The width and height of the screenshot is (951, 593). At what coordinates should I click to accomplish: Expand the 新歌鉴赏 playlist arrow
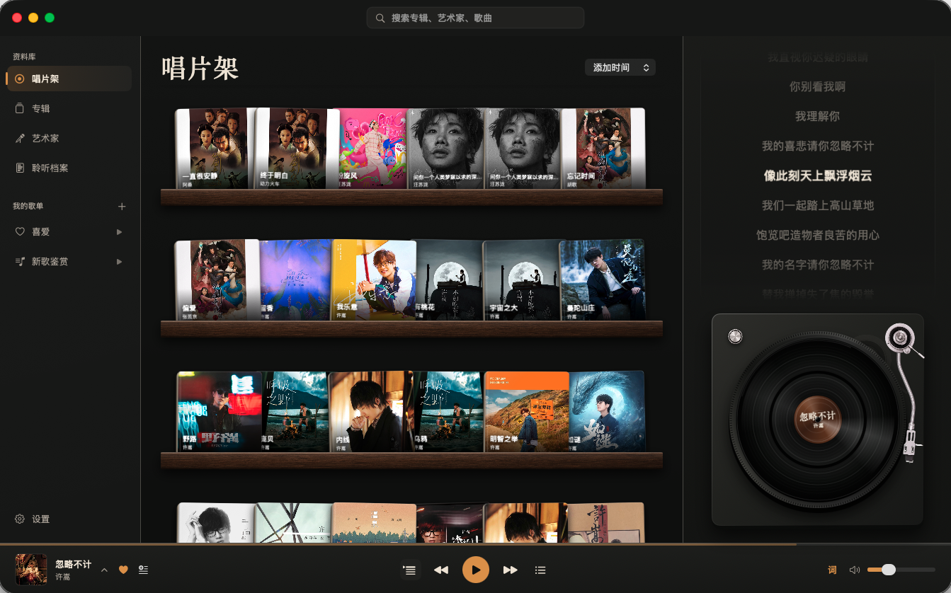point(119,261)
